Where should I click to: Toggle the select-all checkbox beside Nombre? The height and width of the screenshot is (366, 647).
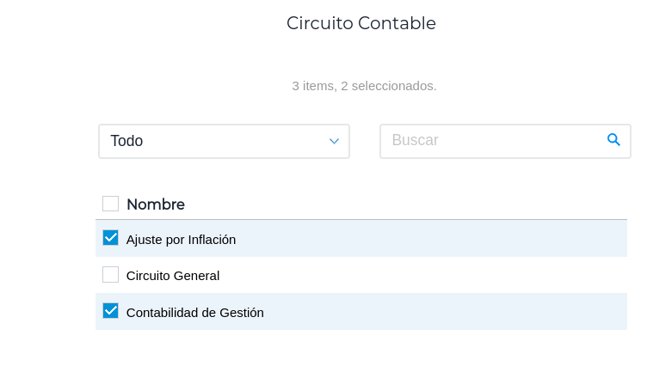click(110, 204)
